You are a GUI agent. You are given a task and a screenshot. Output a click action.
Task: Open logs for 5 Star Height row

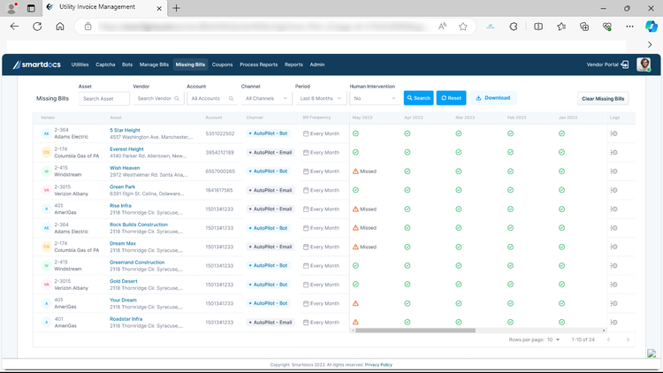(614, 133)
